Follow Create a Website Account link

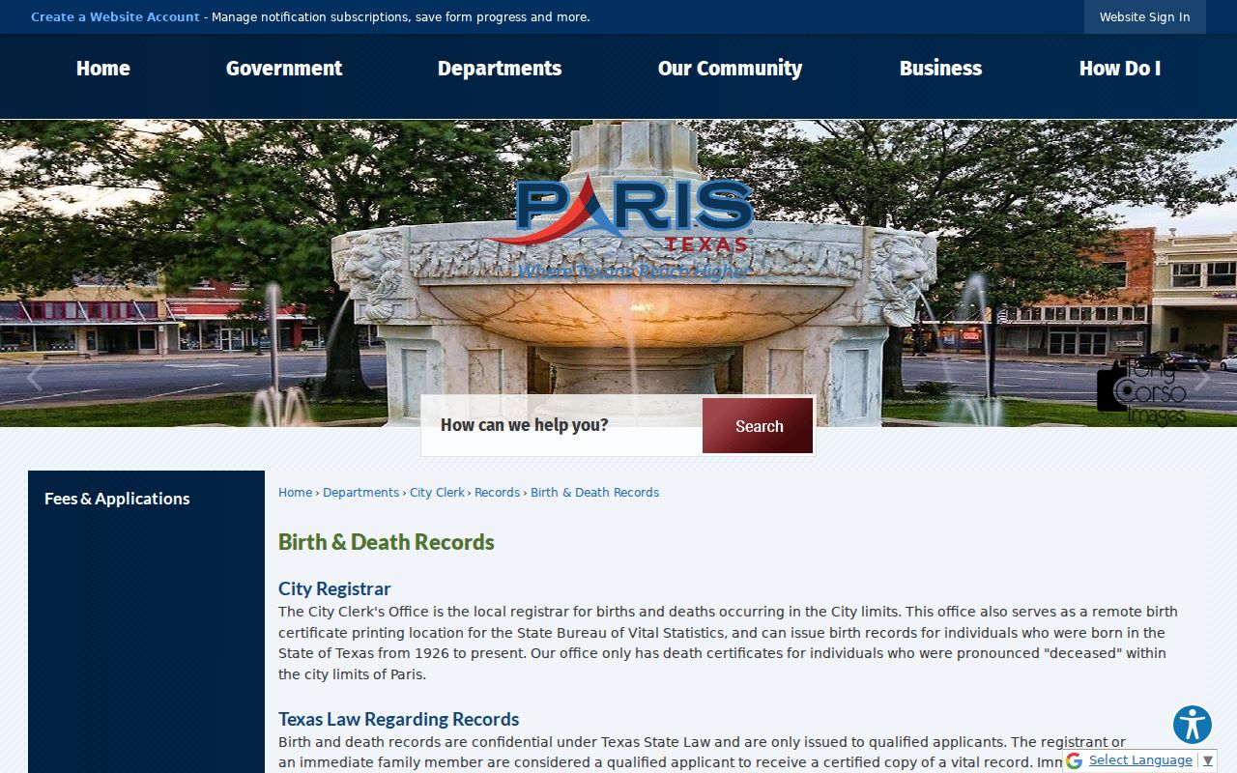point(115,17)
